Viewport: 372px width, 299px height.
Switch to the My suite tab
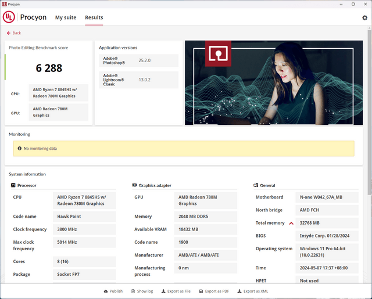click(x=66, y=17)
